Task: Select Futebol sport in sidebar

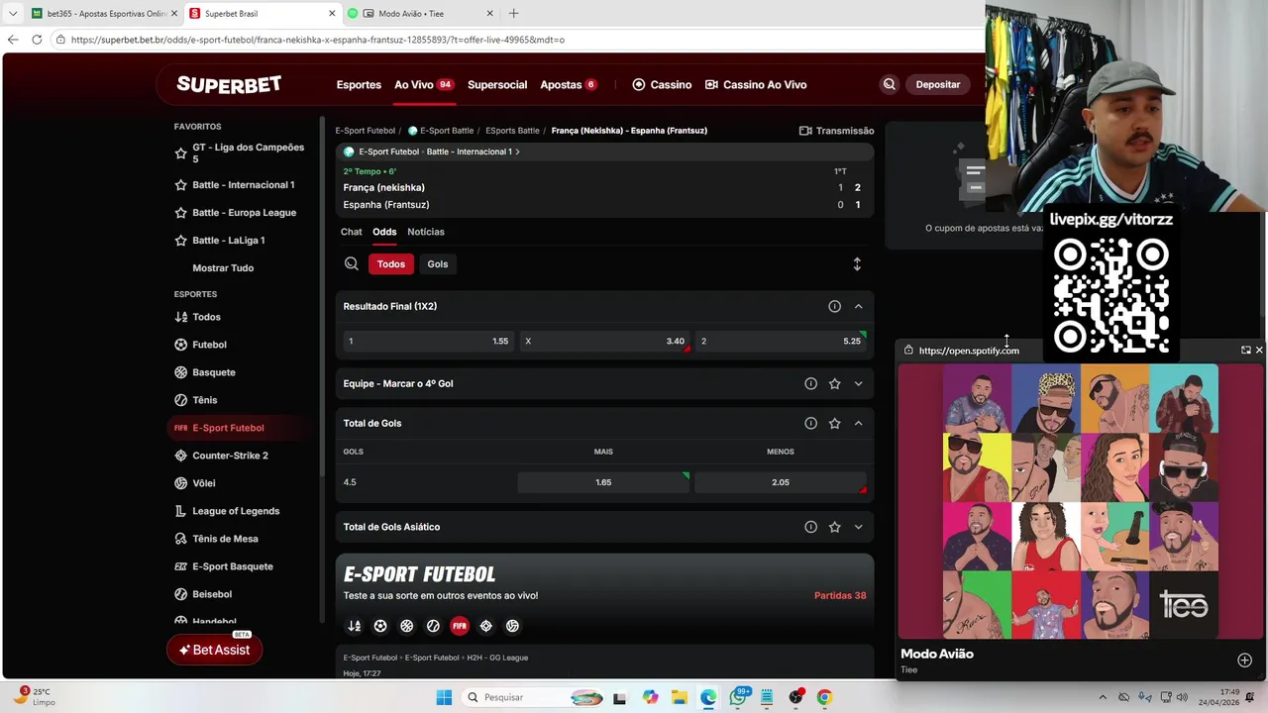Action: click(x=209, y=345)
